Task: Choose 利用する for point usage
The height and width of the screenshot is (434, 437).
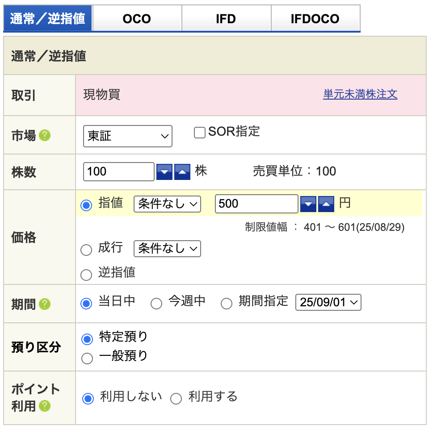Action: click(176, 399)
